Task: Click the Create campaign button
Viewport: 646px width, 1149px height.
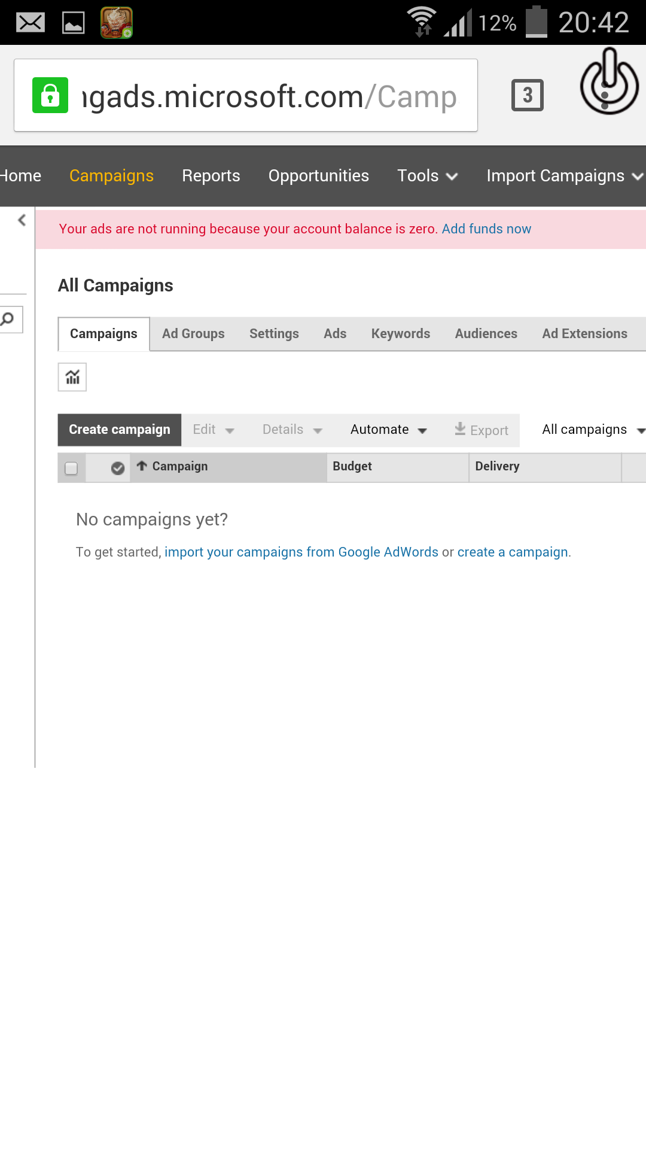Action: point(120,430)
